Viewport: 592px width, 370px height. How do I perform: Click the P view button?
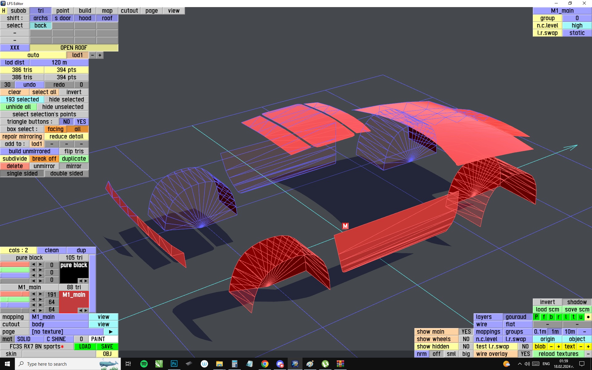point(536,317)
